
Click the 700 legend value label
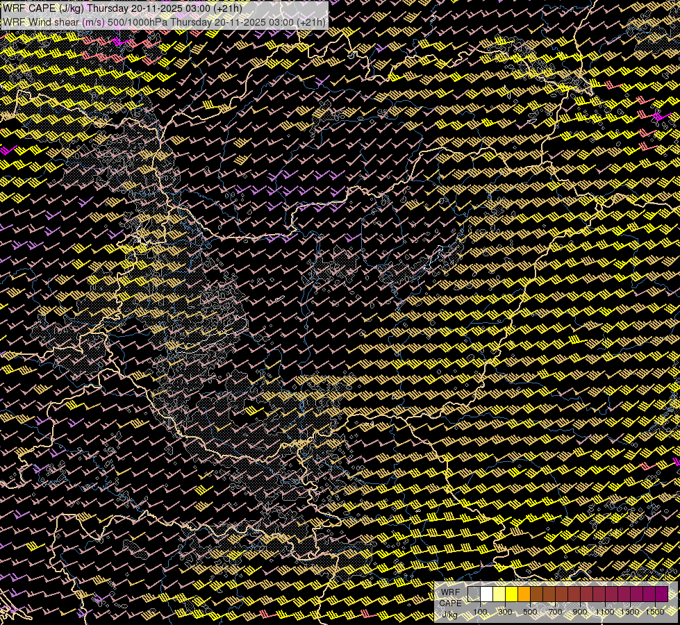coord(555,612)
